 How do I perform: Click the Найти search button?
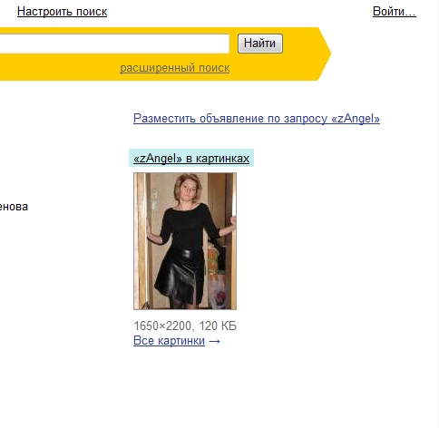(260, 44)
